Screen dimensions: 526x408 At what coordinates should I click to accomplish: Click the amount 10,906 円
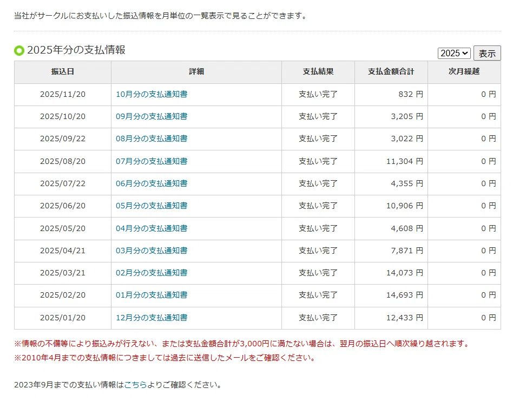405,206
